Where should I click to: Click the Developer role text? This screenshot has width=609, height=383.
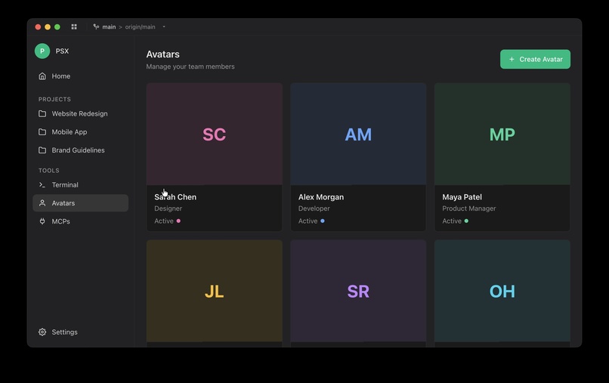point(314,208)
